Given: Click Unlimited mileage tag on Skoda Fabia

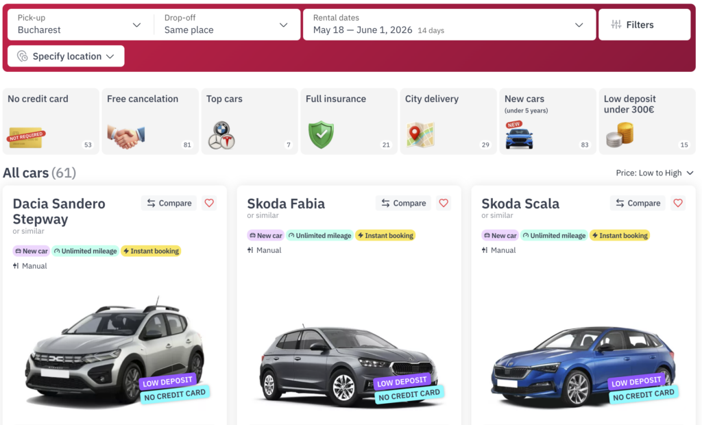Looking at the screenshot, I should tap(319, 235).
